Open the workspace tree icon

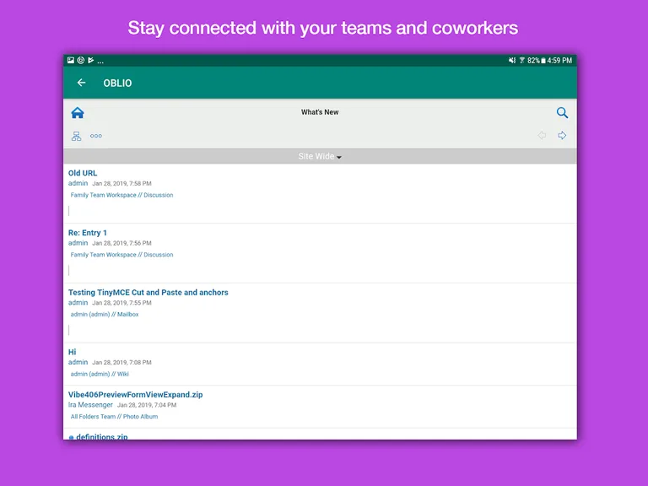click(77, 136)
